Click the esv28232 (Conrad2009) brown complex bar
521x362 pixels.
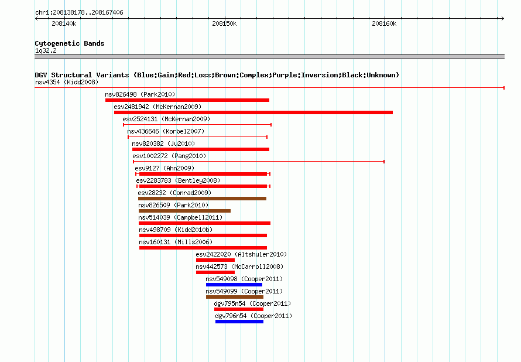(202, 199)
